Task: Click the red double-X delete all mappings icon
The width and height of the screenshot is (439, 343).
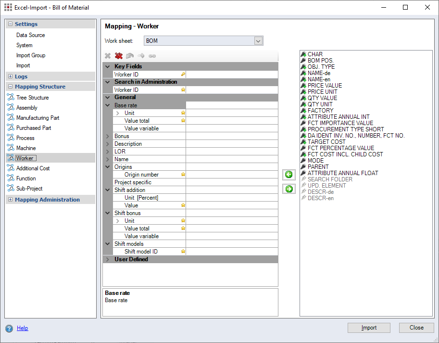Action: pyautogui.click(x=119, y=56)
